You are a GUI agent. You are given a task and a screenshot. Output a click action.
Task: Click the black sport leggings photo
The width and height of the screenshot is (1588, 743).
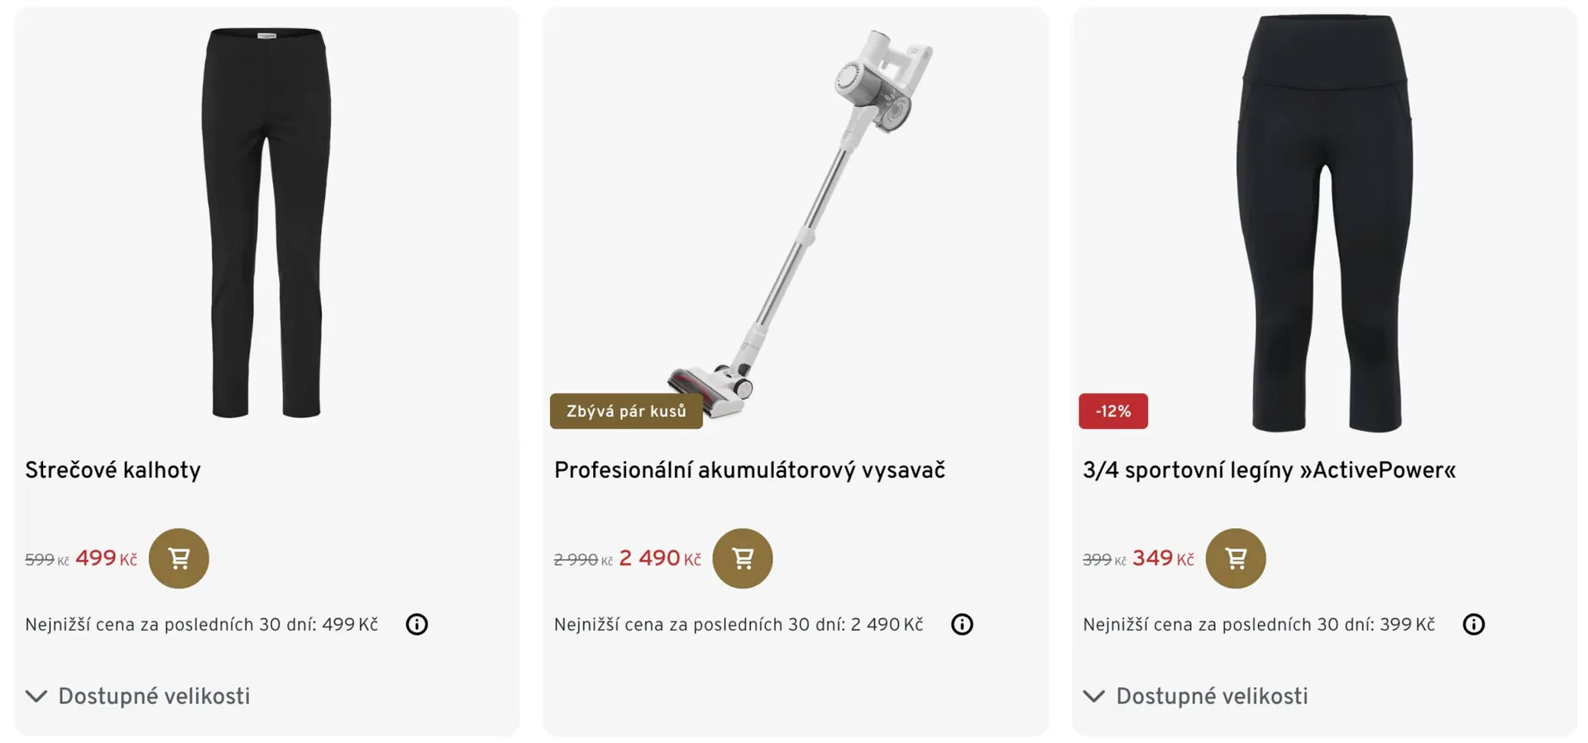(x=1325, y=223)
